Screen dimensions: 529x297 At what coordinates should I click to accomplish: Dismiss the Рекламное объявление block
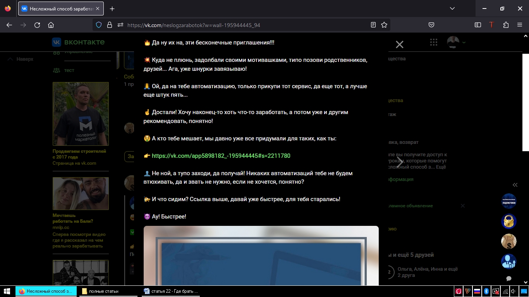coord(462,206)
